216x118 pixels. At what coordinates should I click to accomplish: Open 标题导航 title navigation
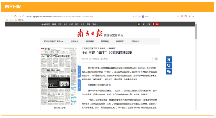pyautogui.click(x=105, y=41)
